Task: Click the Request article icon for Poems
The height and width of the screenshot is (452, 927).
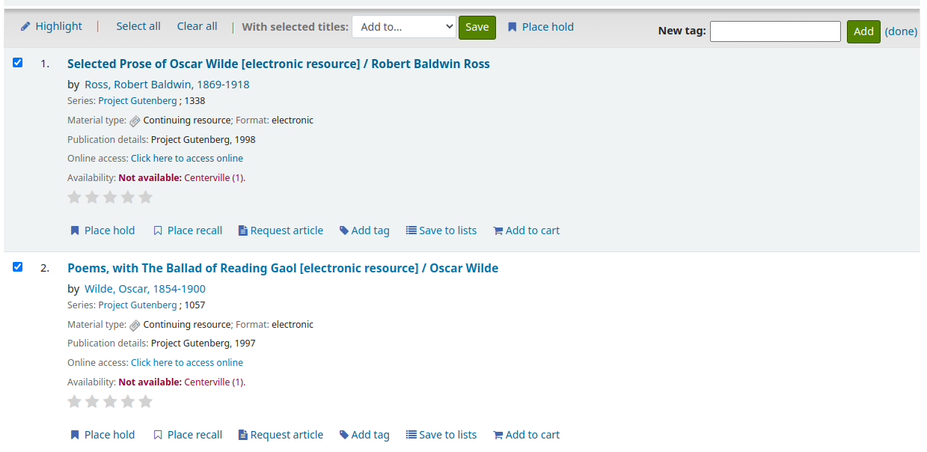Action: pyautogui.click(x=242, y=434)
